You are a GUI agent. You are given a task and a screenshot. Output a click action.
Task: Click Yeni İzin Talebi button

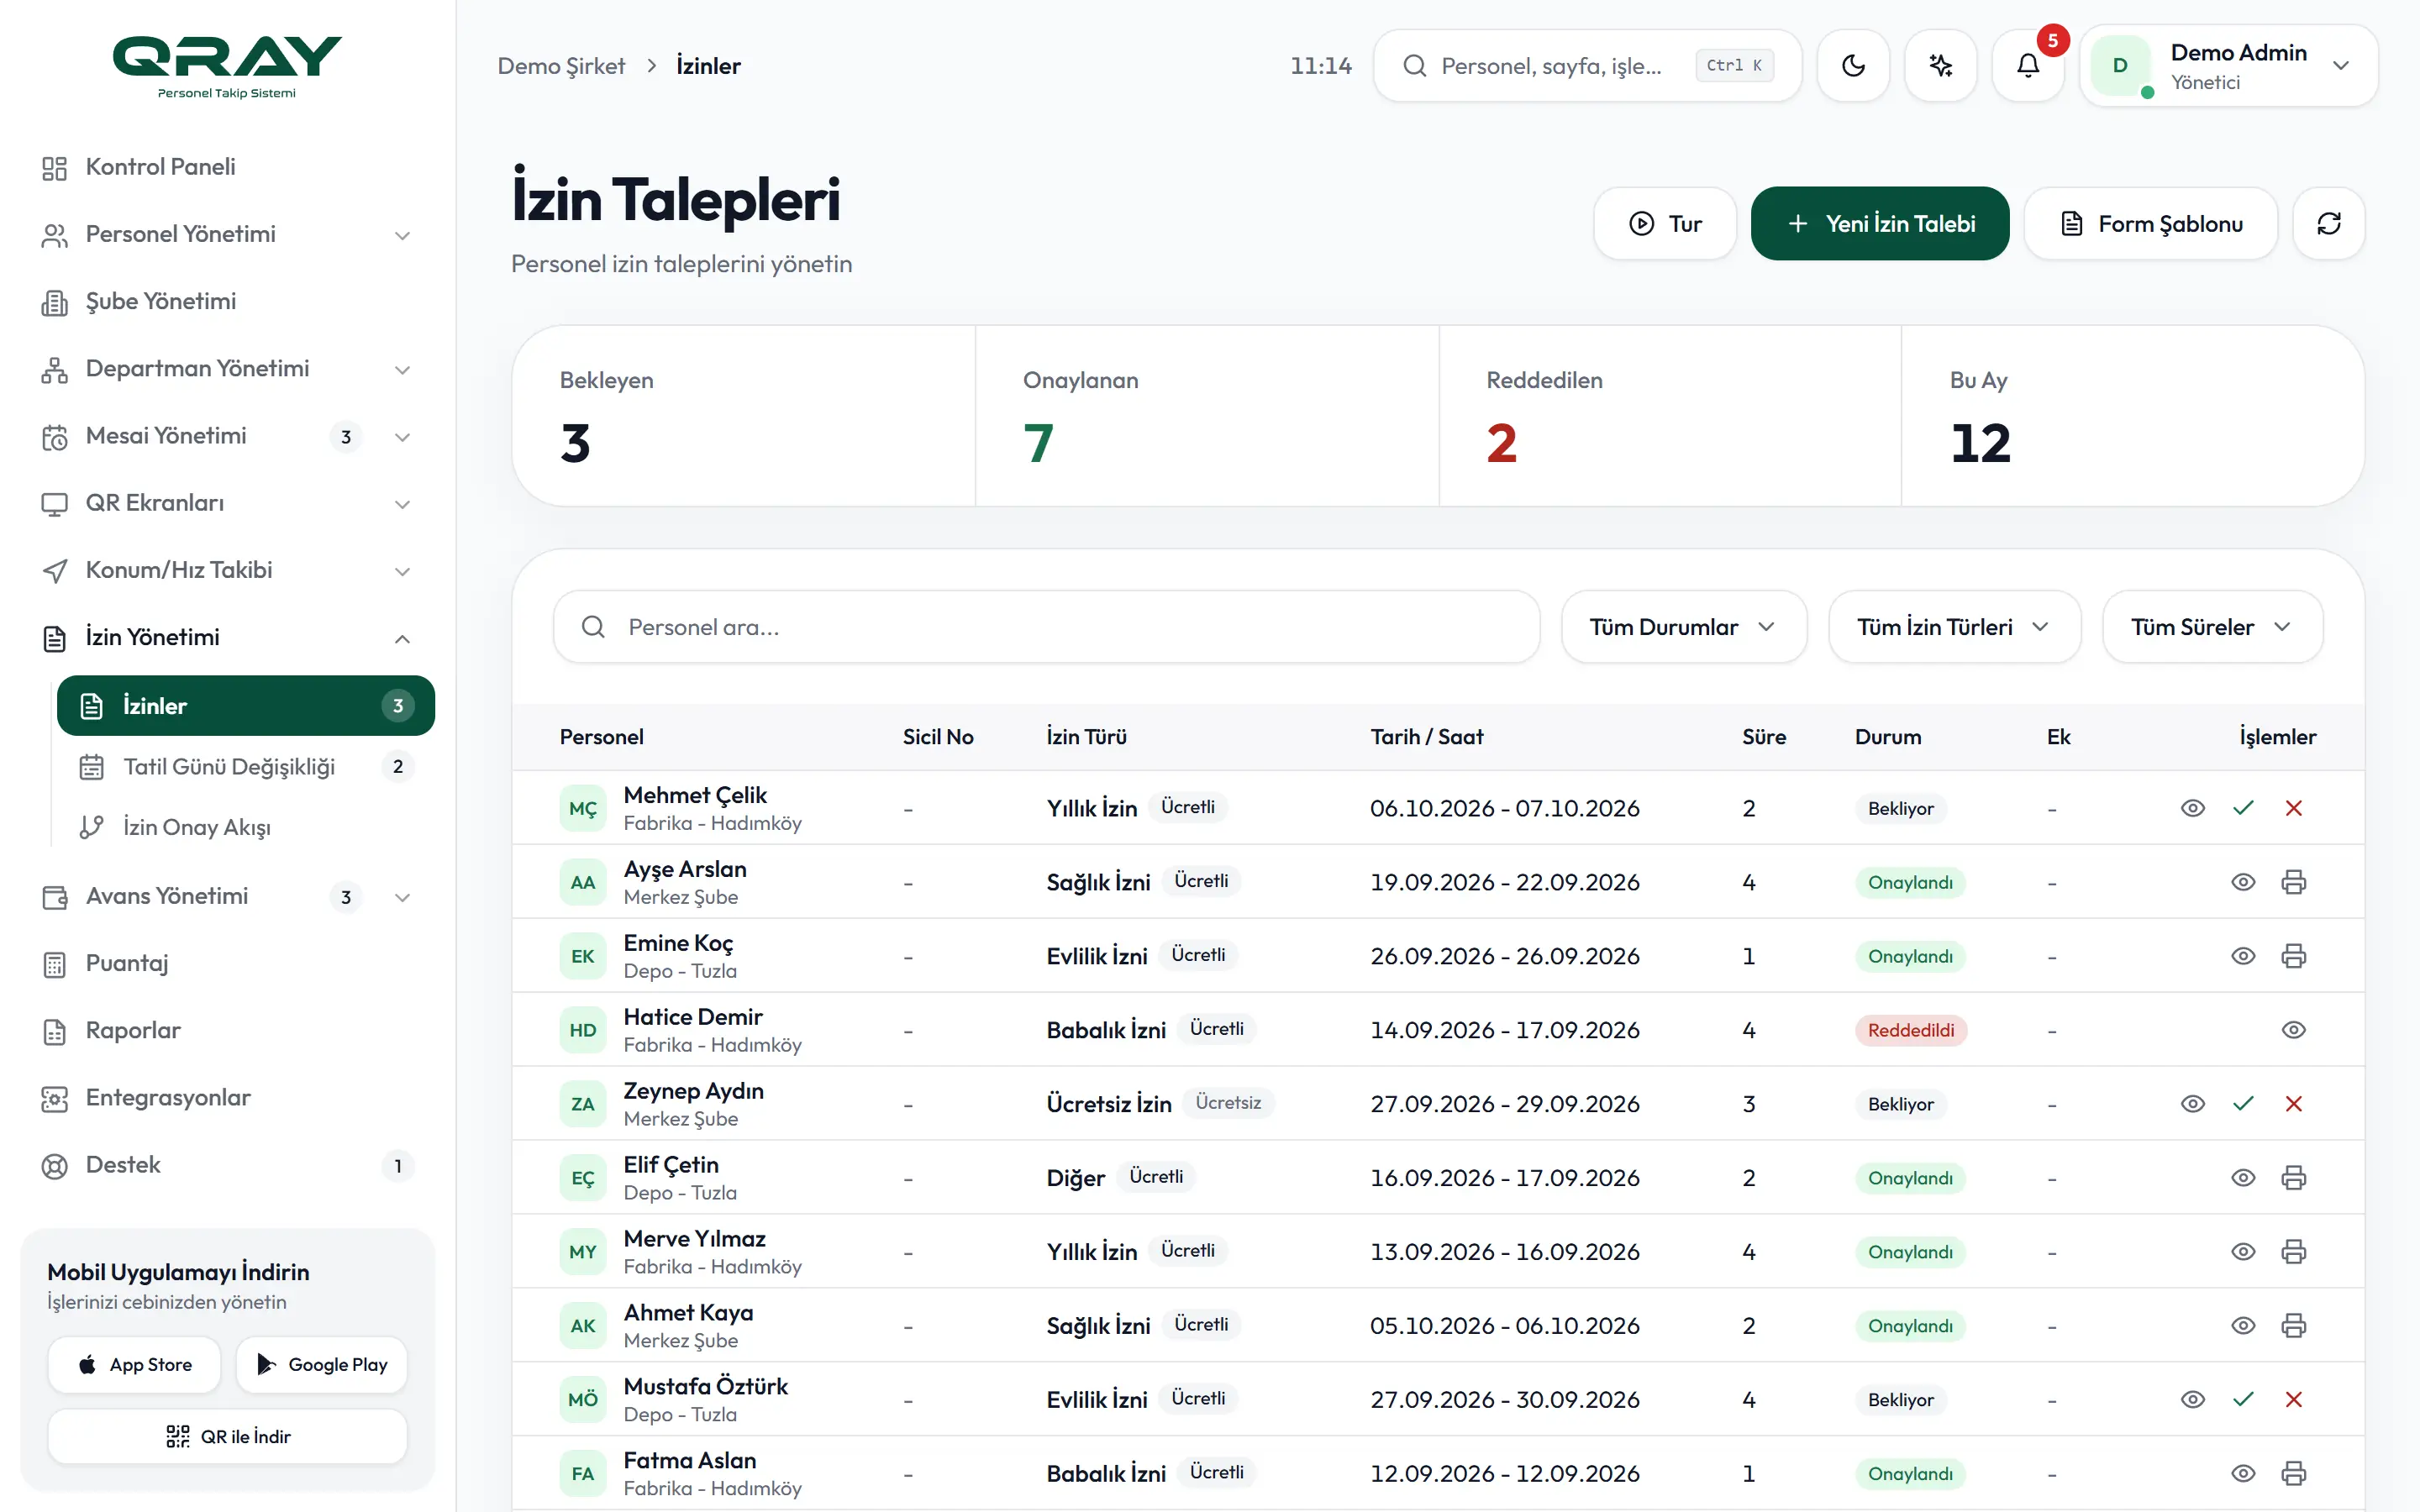tap(1880, 224)
